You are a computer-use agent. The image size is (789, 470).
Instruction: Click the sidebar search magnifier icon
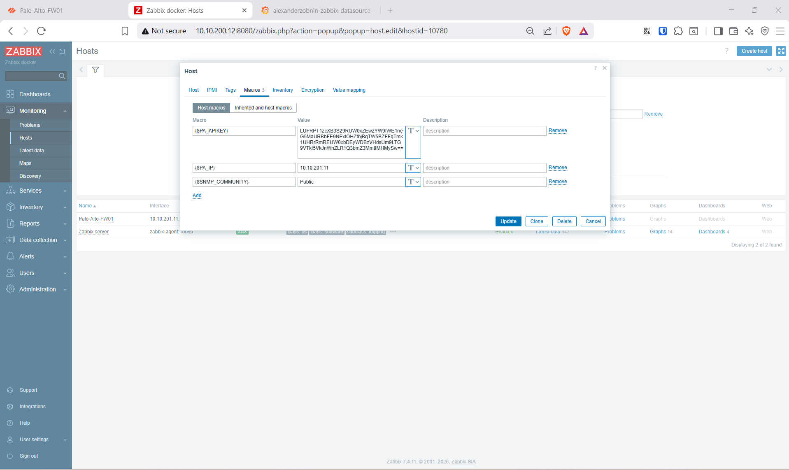[x=62, y=76]
